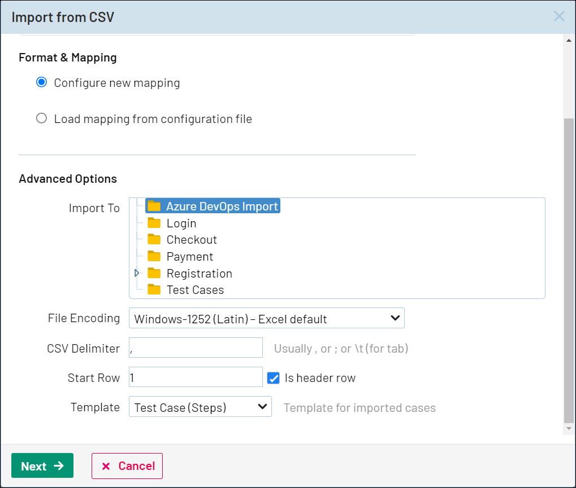Image resolution: width=576 pixels, height=488 pixels.
Task: Uncheck the Is header row checkbox
Action: click(274, 378)
